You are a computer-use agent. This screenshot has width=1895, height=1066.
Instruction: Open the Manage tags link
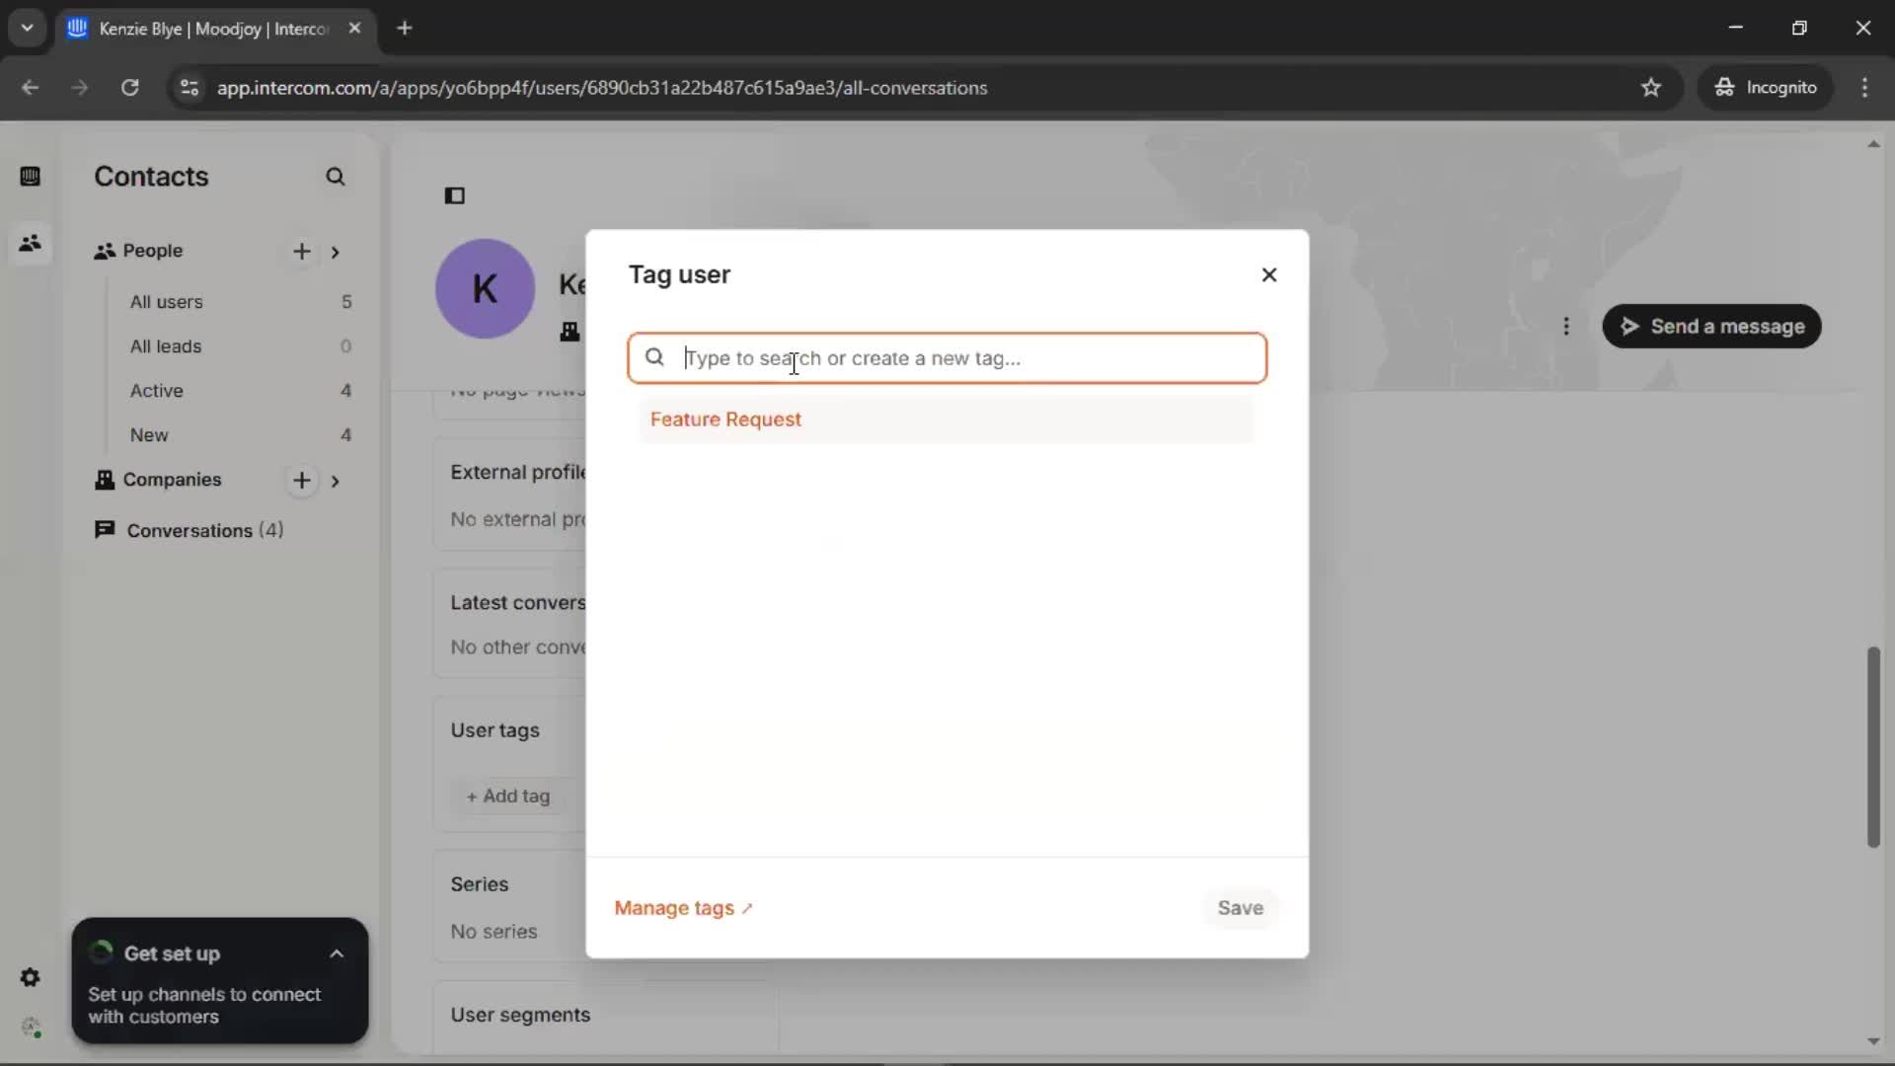pos(683,908)
